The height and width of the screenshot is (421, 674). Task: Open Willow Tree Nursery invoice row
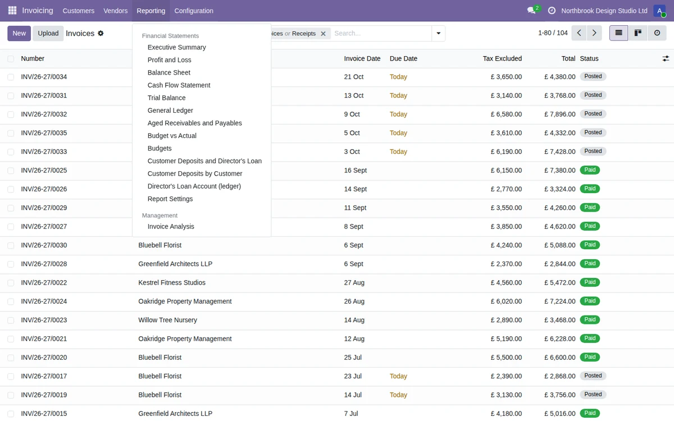pos(337,320)
